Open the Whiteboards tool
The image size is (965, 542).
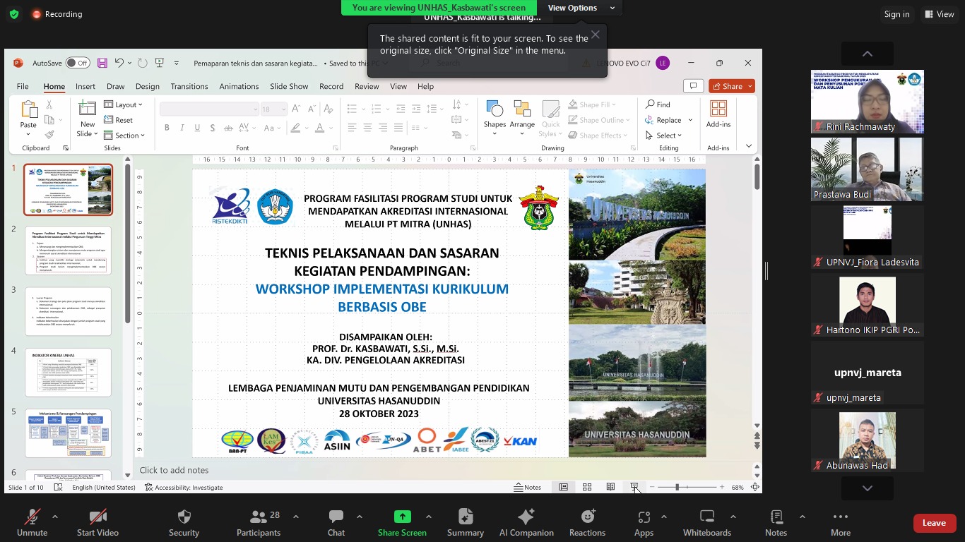pos(706,523)
